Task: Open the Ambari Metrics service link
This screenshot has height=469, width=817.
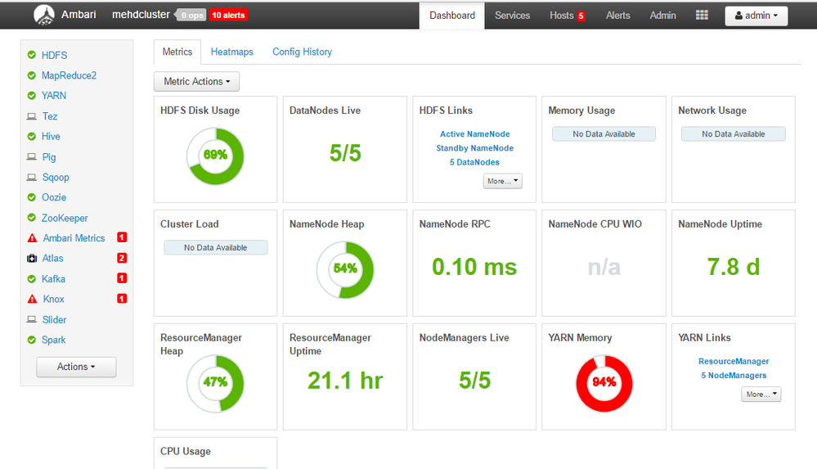Action: (74, 238)
